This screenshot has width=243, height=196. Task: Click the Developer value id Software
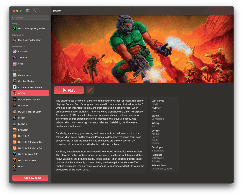point(158,151)
